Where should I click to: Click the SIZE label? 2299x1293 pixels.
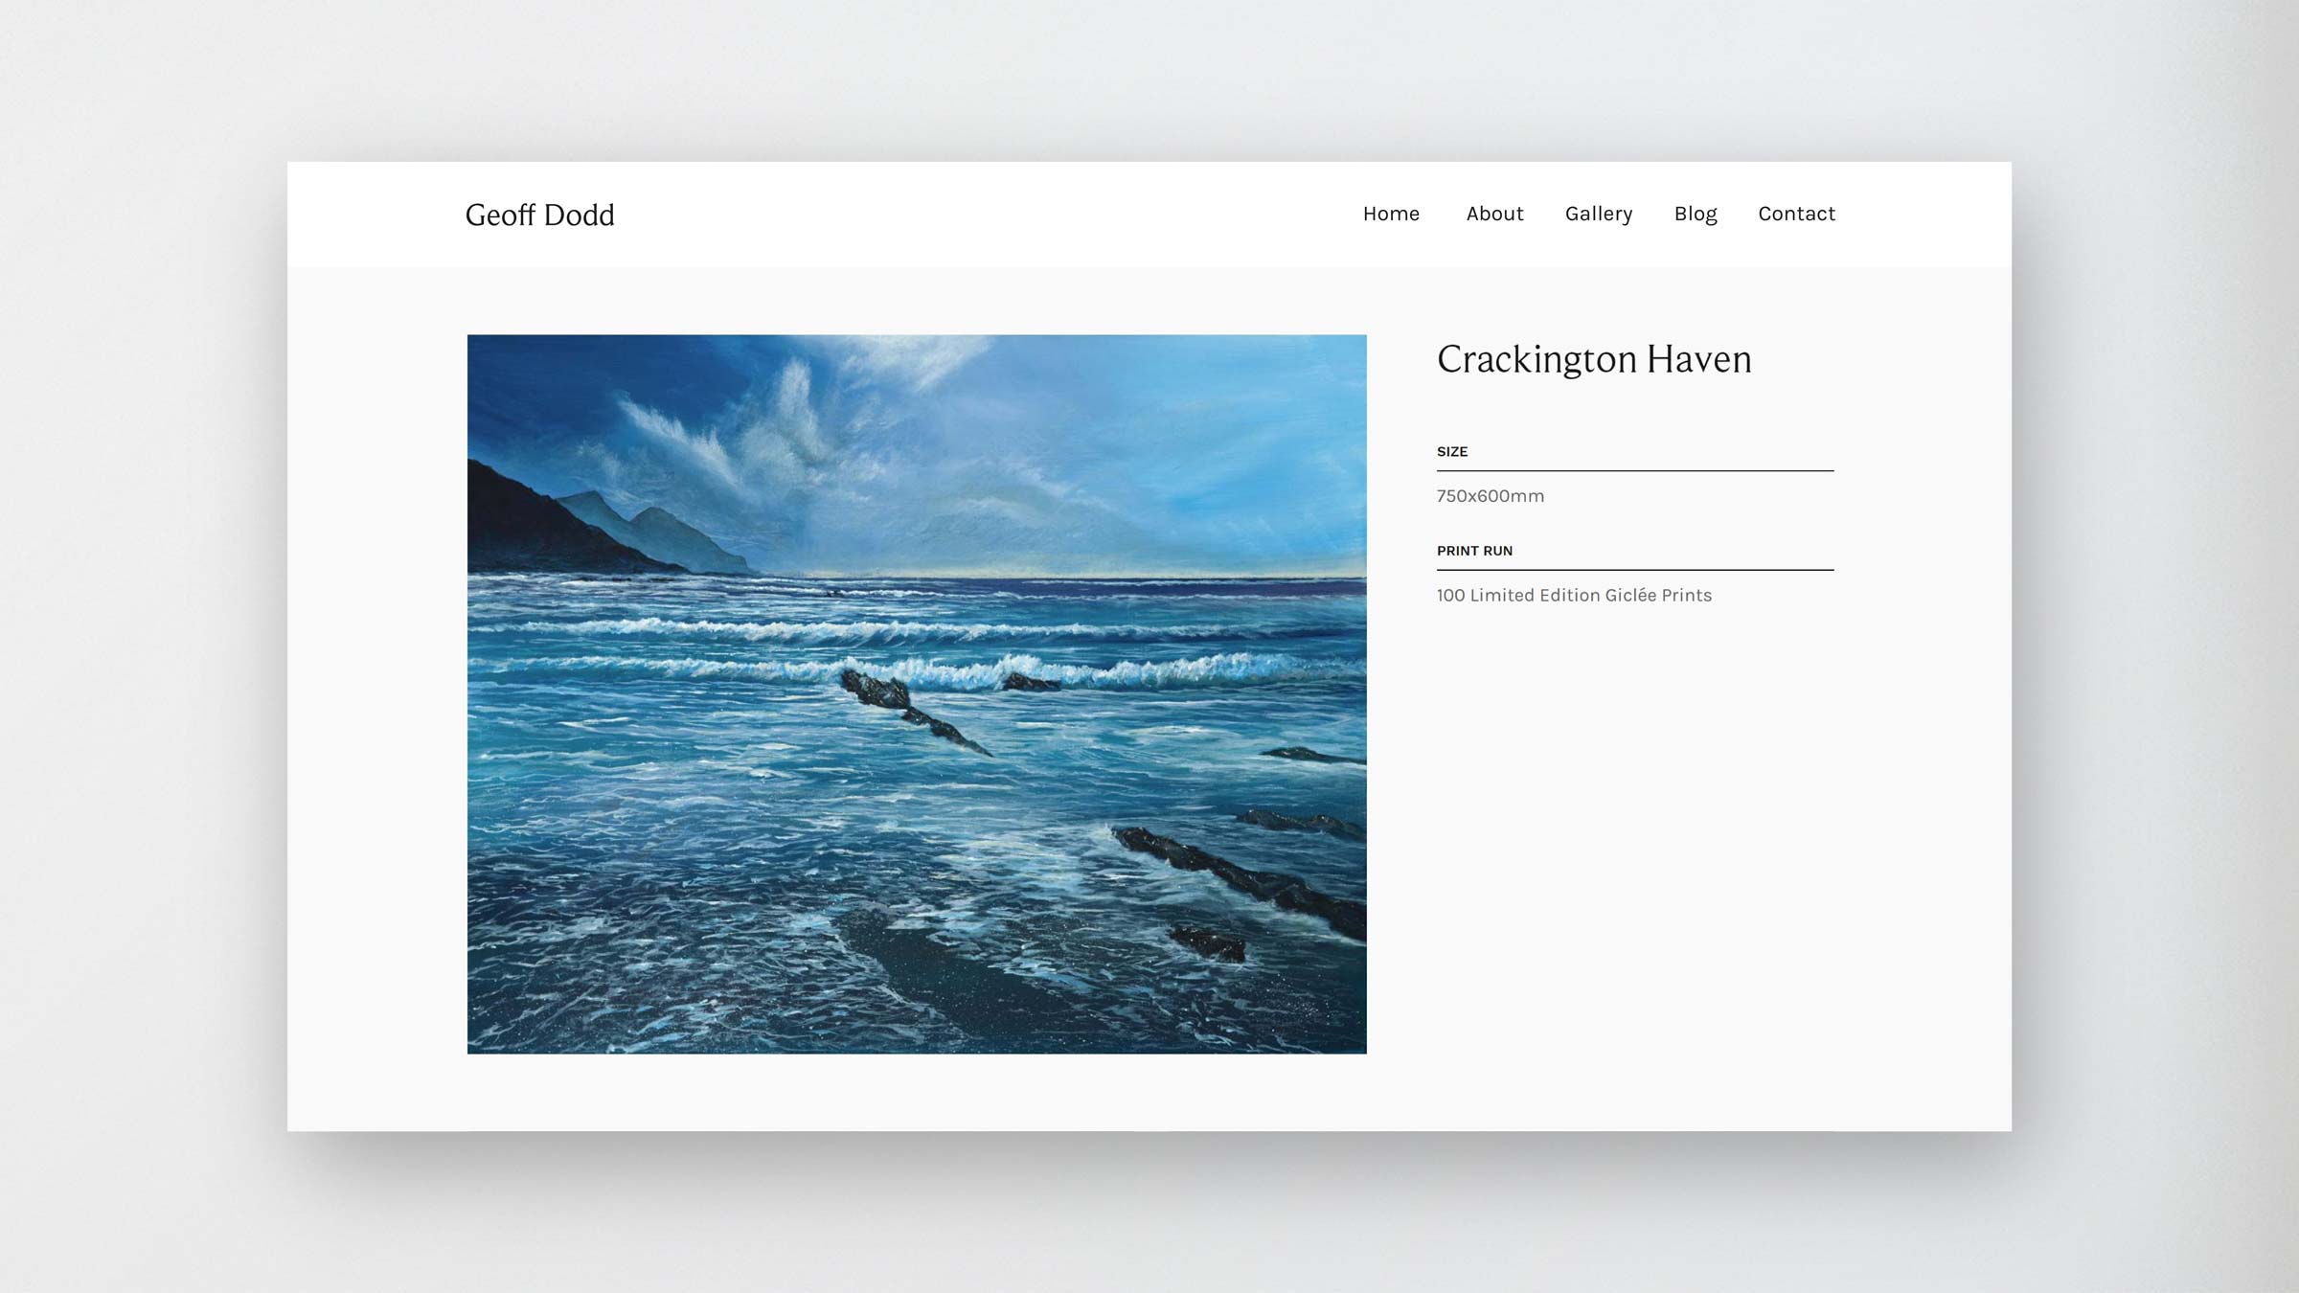pos(1451,451)
